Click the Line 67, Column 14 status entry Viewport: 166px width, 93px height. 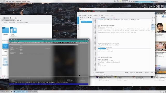100,73
